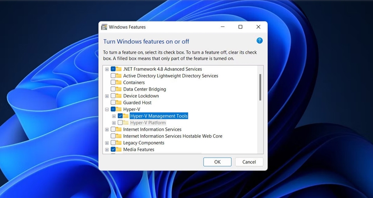
Task: Click the folder icon beside Media Features
Action: pos(119,150)
